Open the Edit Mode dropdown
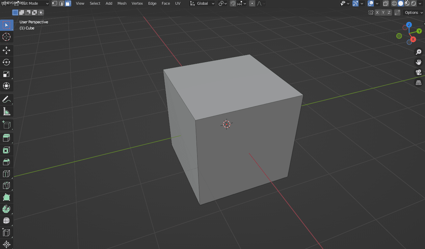 [31, 3]
